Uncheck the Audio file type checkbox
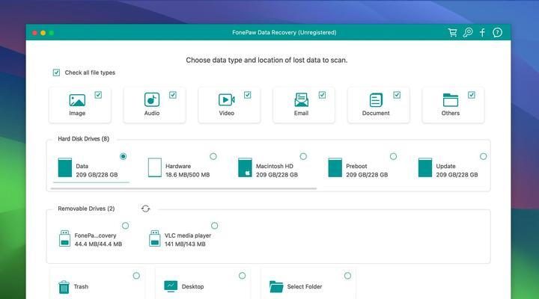The width and height of the screenshot is (539, 299). pyautogui.click(x=173, y=95)
